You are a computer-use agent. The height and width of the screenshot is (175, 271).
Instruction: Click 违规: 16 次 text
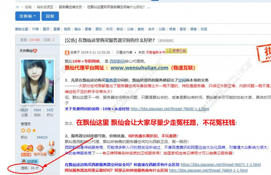point(30,168)
